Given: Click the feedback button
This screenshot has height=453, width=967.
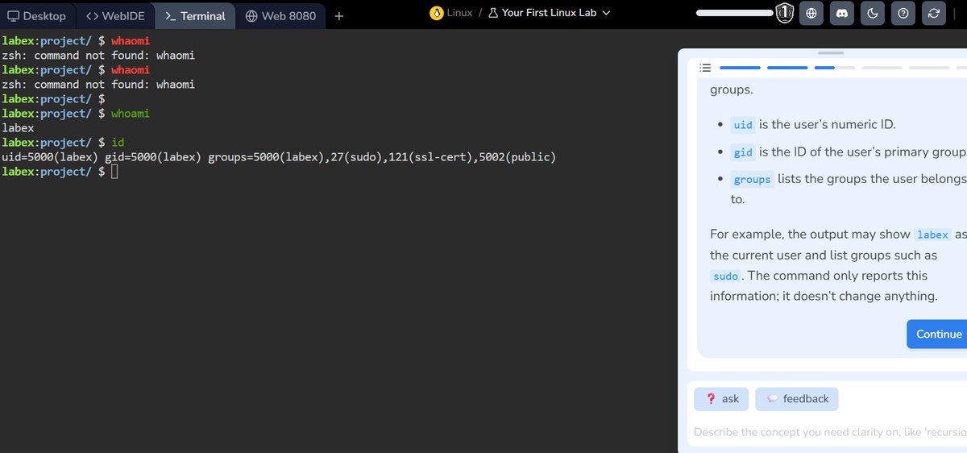Looking at the screenshot, I should (x=797, y=399).
